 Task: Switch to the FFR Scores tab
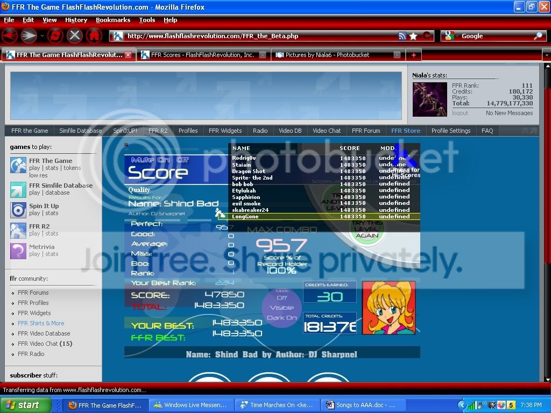click(202, 55)
